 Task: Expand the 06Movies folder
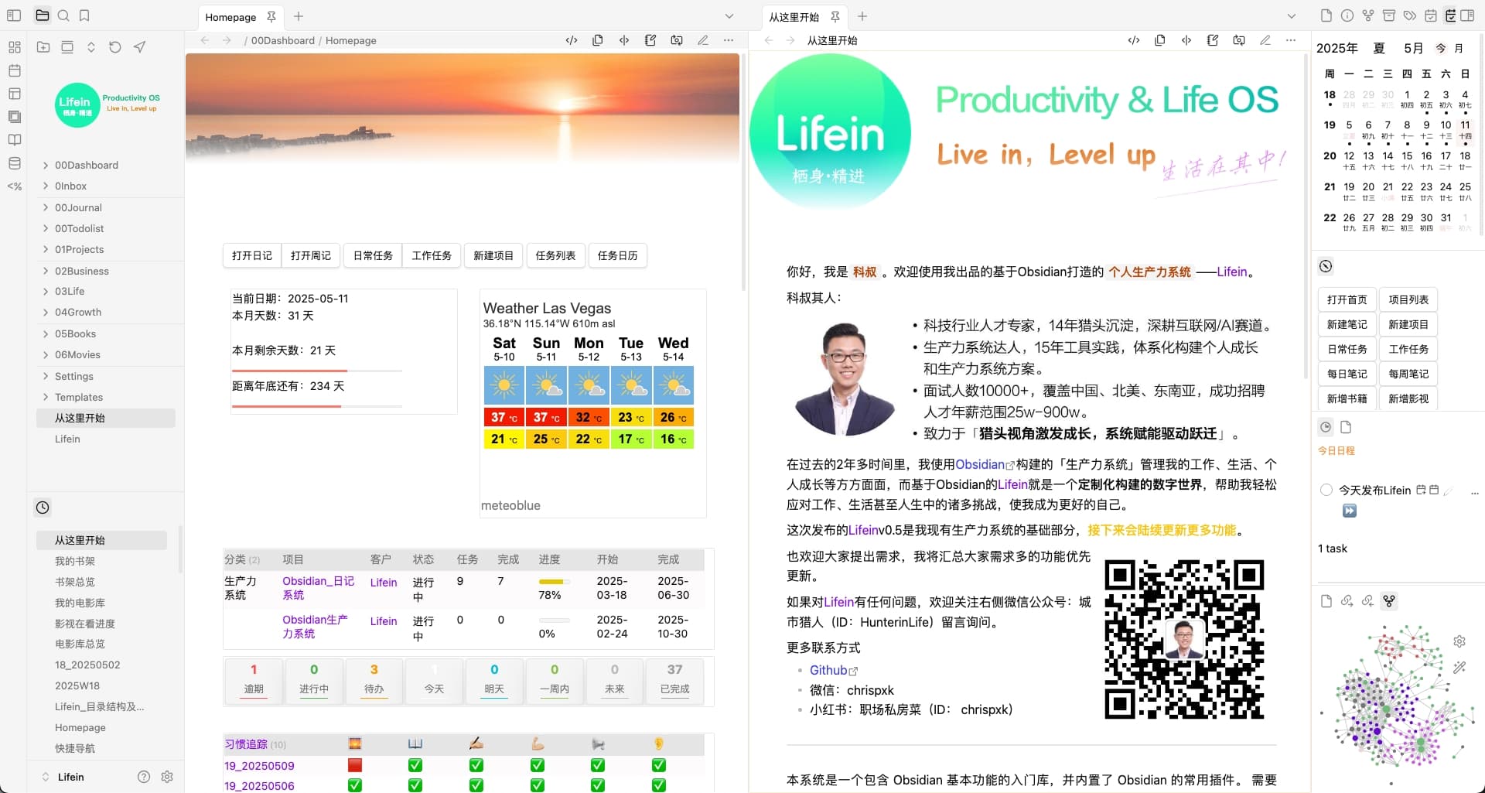(x=46, y=354)
